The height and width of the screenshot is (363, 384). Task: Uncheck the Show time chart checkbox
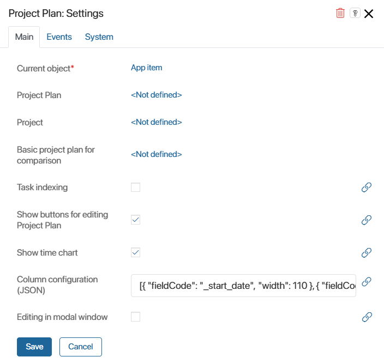(135, 252)
